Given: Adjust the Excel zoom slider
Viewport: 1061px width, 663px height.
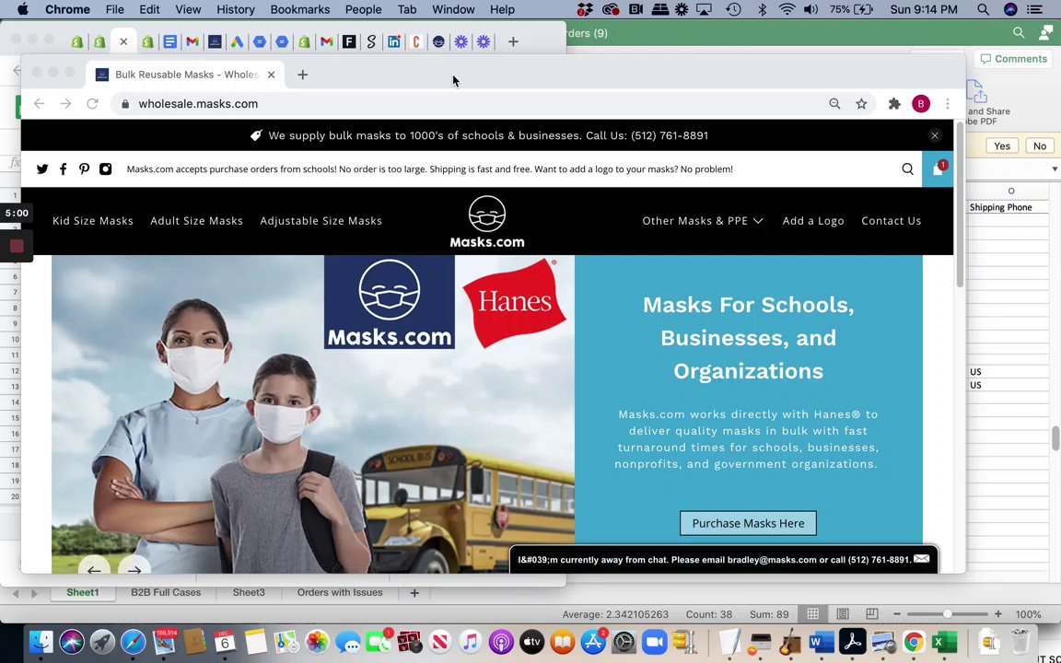Looking at the screenshot, I should click(x=948, y=614).
